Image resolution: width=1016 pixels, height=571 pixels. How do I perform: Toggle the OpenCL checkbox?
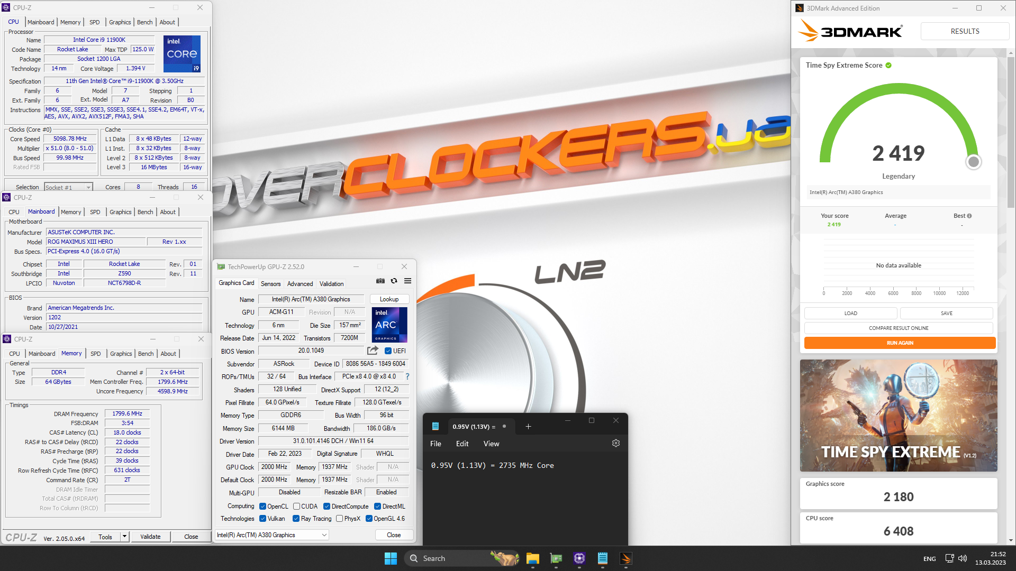coord(262,506)
